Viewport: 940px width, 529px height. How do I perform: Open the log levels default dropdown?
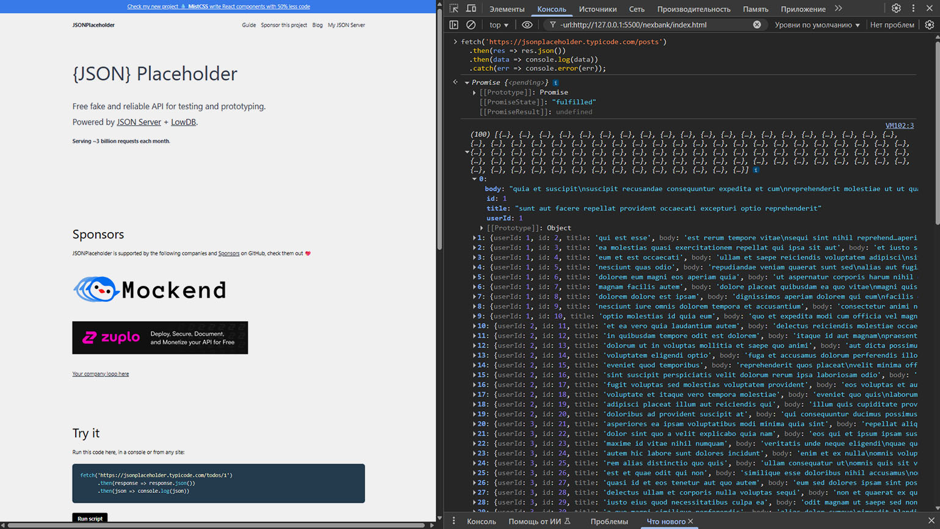[x=817, y=25]
